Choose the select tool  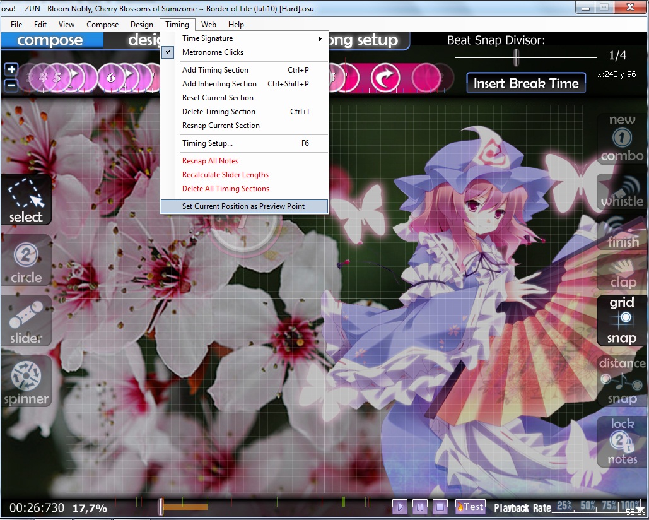click(x=26, y=200)
